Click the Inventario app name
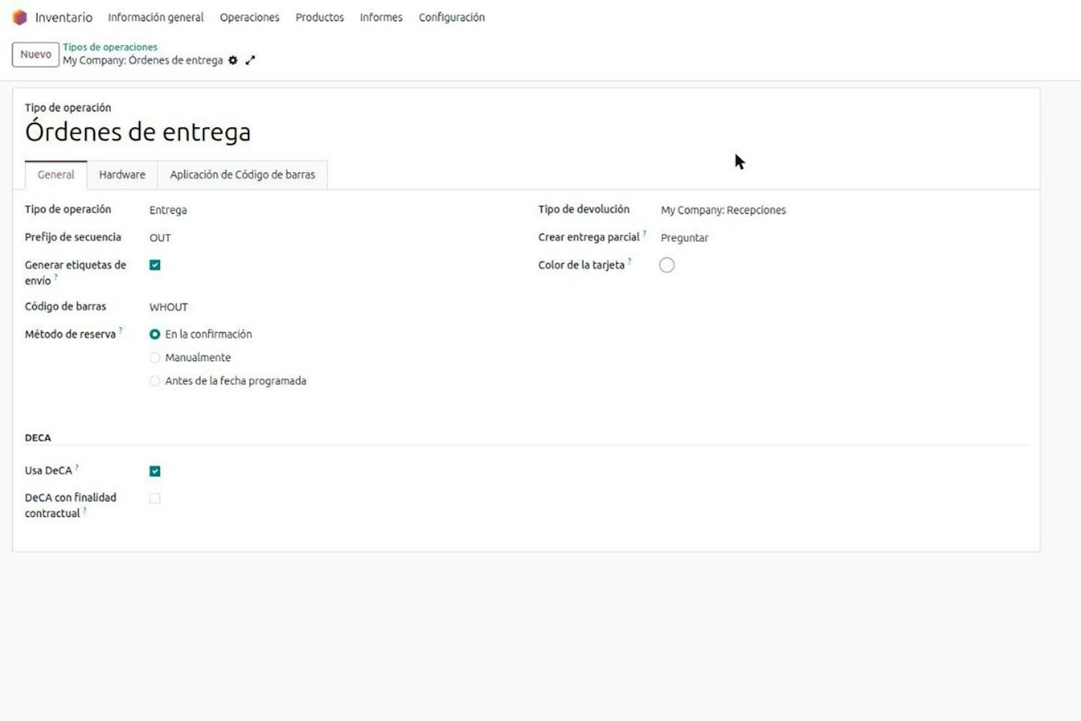This screenshot has width=1081, height=721. pyautogui.click(x=64, y=17)
